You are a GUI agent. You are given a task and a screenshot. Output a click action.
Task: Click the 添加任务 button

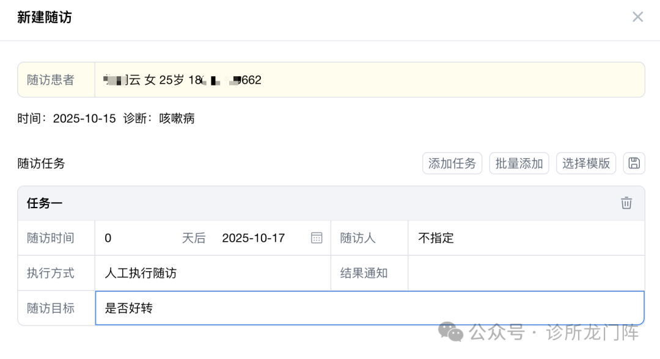(452, 163)
